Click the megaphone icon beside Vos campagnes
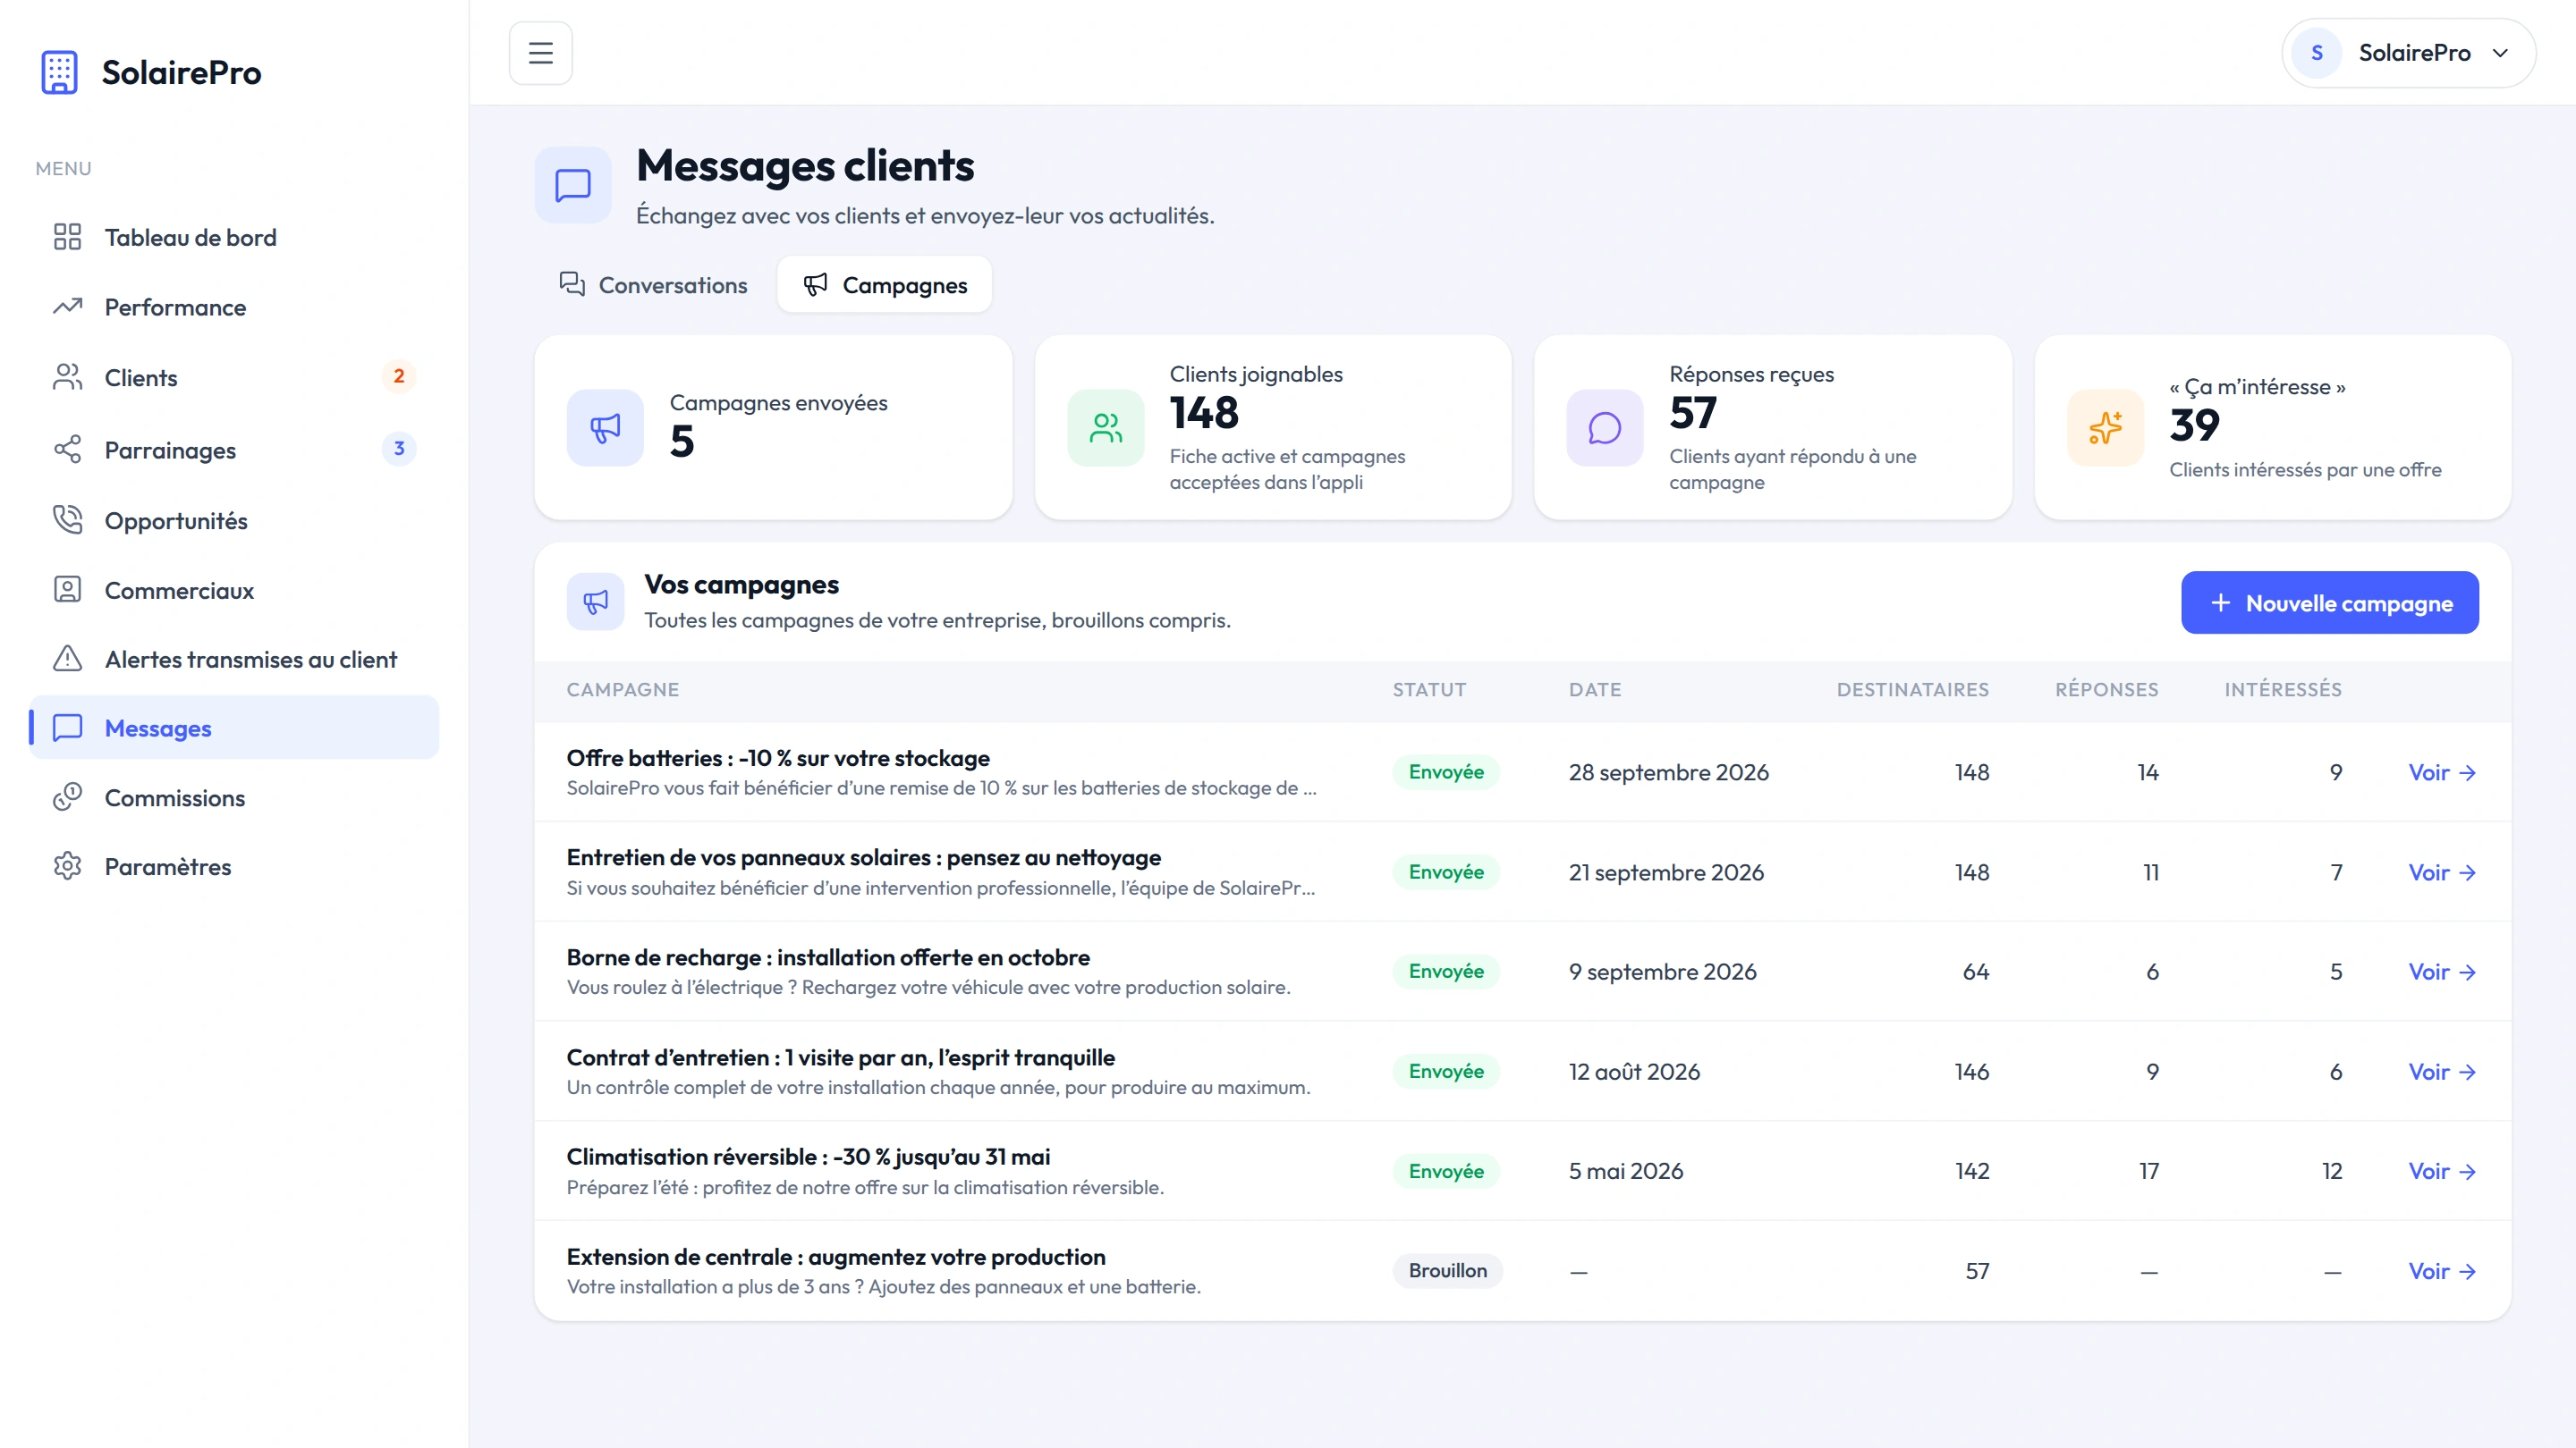The width and height of the screenshot is (2576, 1448). point(595,602)
